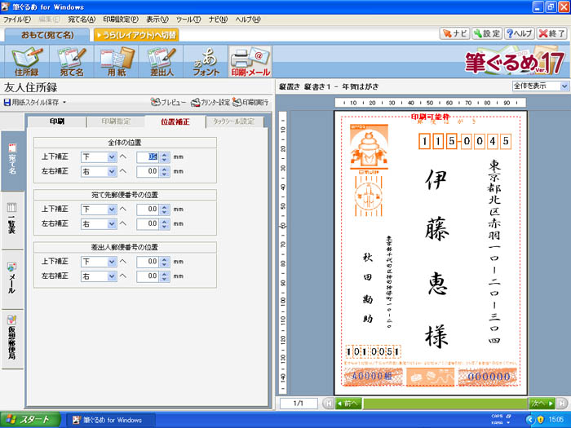Open プレビュー print preview

tap(169, 103)
